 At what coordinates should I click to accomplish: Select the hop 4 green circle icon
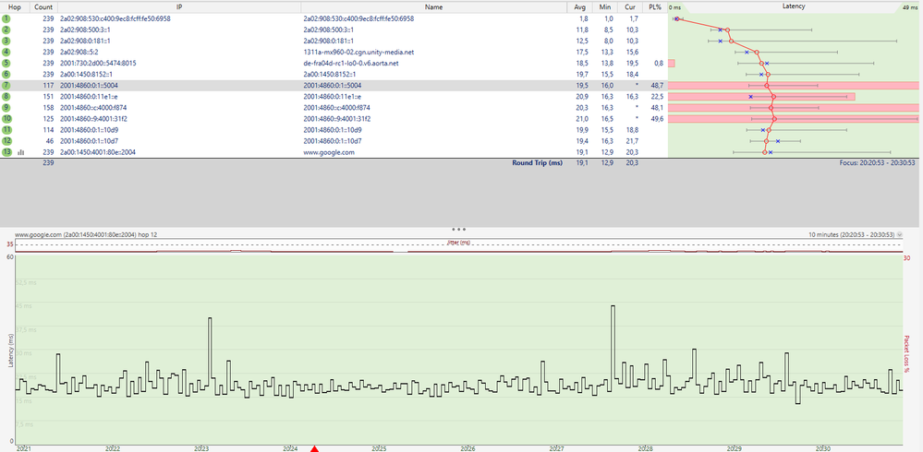6,52
